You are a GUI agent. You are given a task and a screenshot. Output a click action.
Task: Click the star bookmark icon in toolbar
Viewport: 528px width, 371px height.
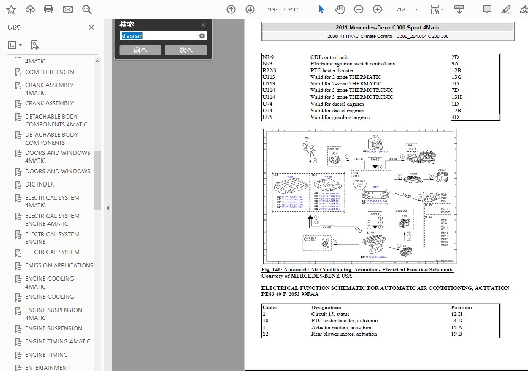[11, 9]
